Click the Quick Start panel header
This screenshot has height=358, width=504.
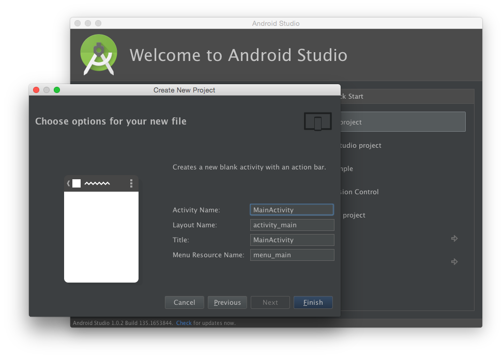[407, 97]
